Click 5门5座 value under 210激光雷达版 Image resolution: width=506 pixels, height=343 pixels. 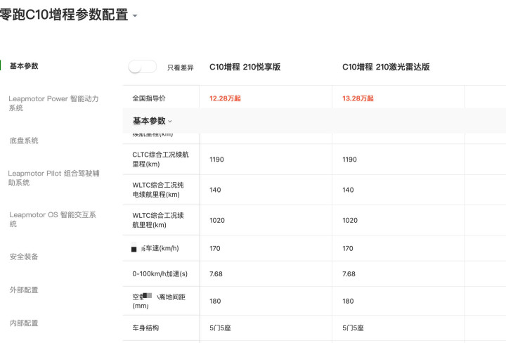353,328
